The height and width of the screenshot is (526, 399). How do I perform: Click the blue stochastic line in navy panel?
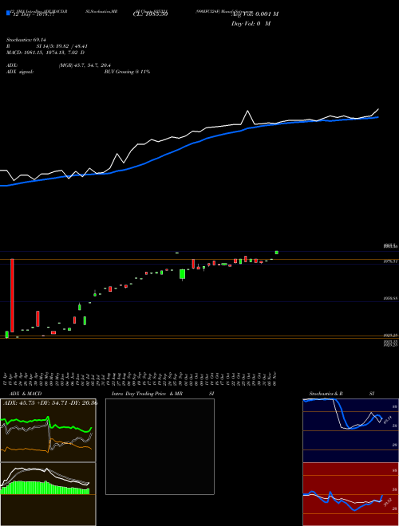tap(342, 414)
